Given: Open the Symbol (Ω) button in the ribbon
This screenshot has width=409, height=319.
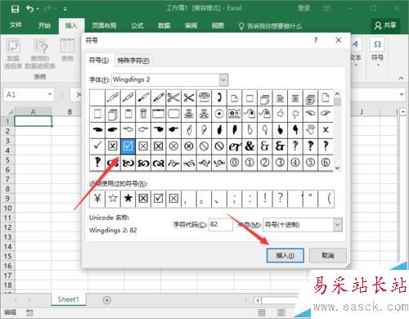Looking at the screenshot, I should coord(377,52).
